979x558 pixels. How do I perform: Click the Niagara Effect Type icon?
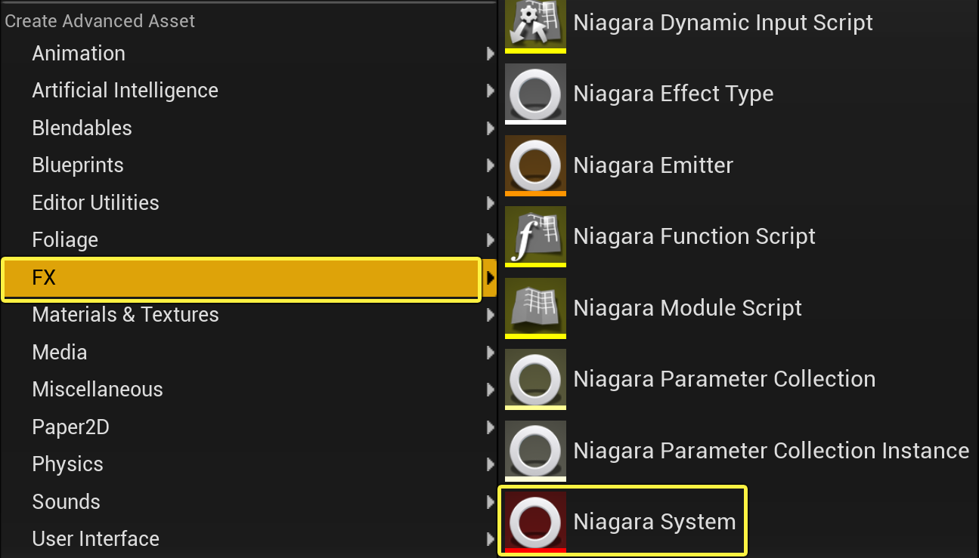pos(535,94)
